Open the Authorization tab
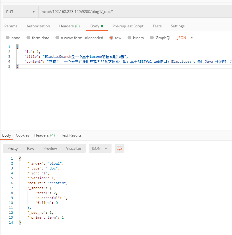 (38, 26)
